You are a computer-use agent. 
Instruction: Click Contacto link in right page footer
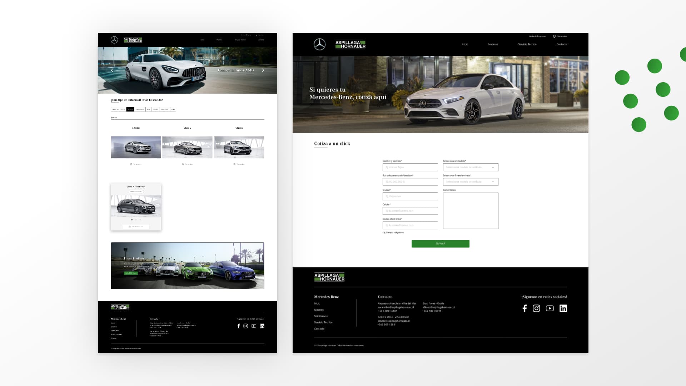tap(319, 329)
